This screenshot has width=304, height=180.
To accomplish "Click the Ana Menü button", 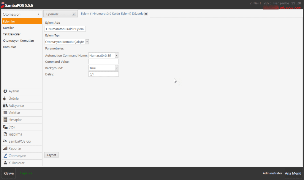I will click(293, 173).
